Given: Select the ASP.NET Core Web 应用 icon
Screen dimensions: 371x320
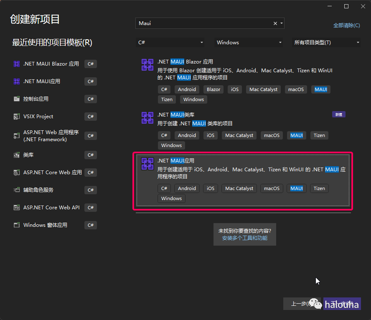Looking at the screenshot, I should [x=17, y=173].
